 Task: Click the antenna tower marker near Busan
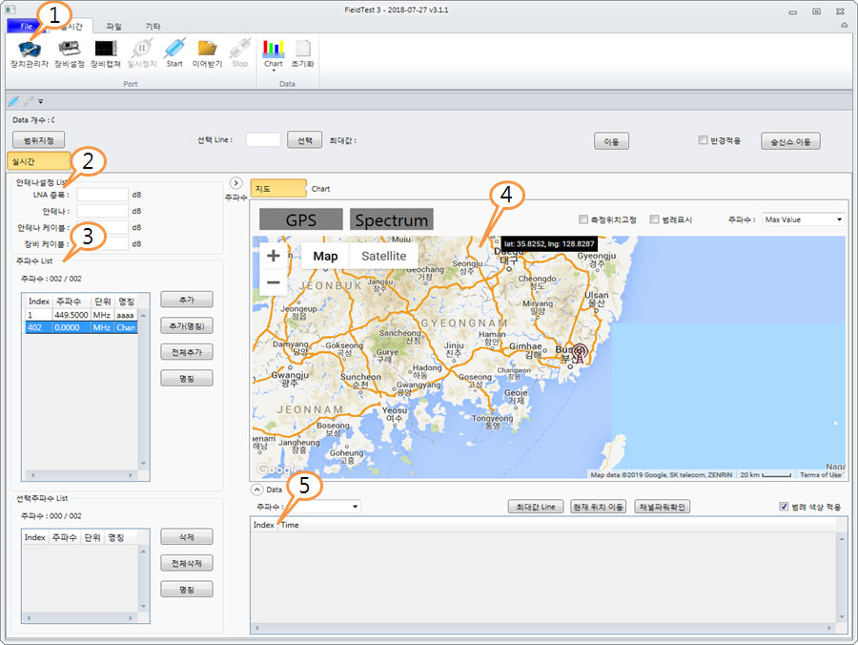pyautogui.click(x=579, y=353)
